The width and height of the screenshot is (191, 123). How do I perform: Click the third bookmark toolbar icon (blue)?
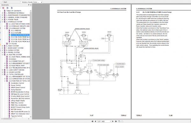point(12,8)
